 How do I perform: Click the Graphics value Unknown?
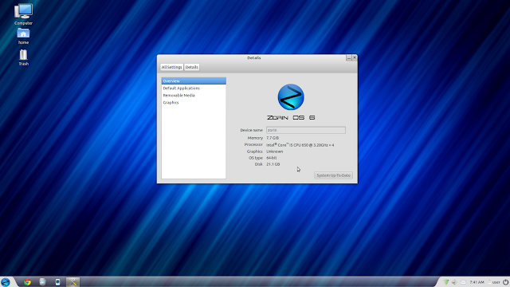pos(274,151)
